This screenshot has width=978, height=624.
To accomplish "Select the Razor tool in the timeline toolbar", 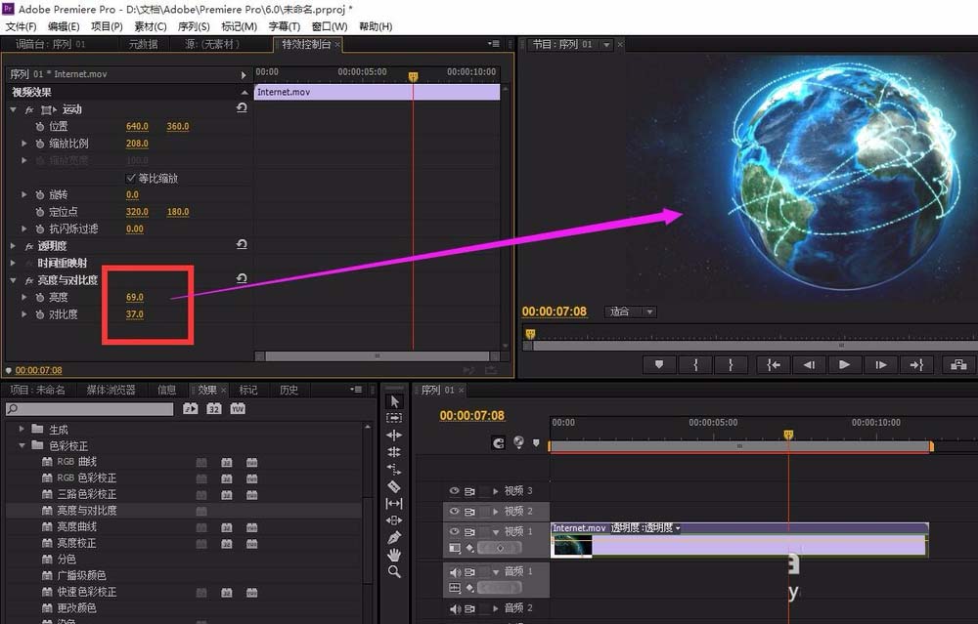I will pyautogui.click(x=394, y=485).
